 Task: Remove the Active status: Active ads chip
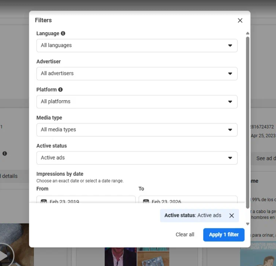click(231, 216)
